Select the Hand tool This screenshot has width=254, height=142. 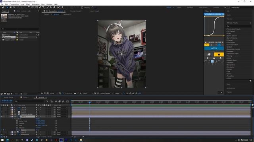point(11,7)
